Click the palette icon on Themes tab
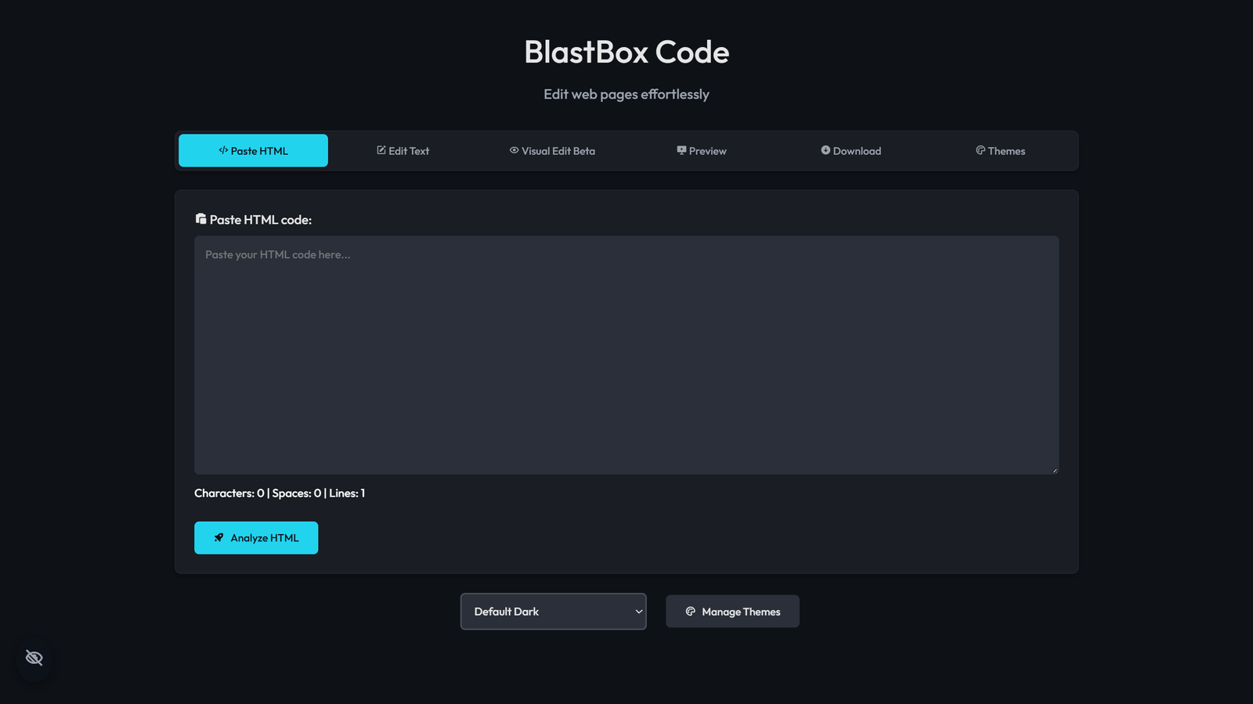 [x=980, y=150]
